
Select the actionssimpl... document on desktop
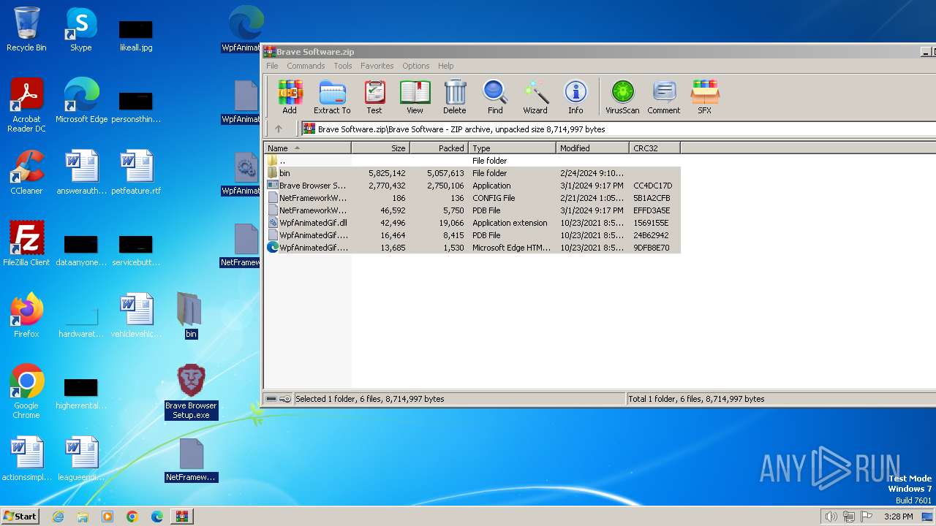point(26,459)
